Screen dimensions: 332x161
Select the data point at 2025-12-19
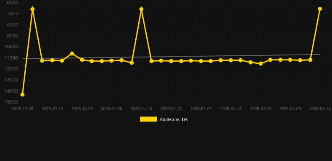pos(52,60)
